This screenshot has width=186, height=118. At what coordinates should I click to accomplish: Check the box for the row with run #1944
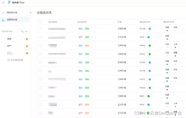pos(40,62)
